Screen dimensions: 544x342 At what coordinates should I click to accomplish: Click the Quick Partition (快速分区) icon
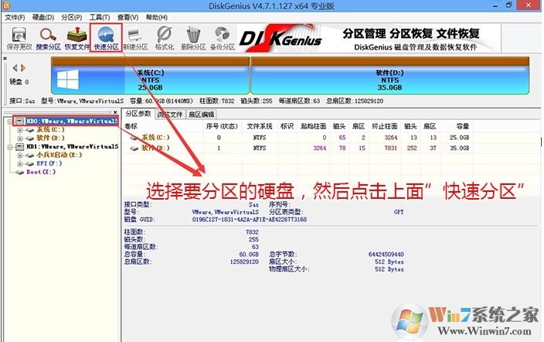click(x=106, y=38)
